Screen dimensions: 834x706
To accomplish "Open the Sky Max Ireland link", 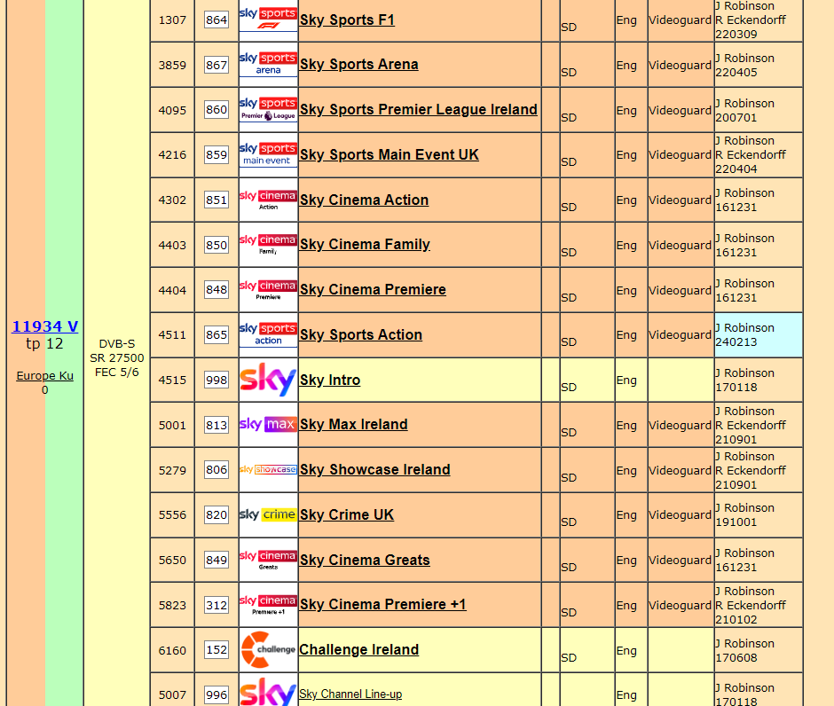I will click(354, 424).
